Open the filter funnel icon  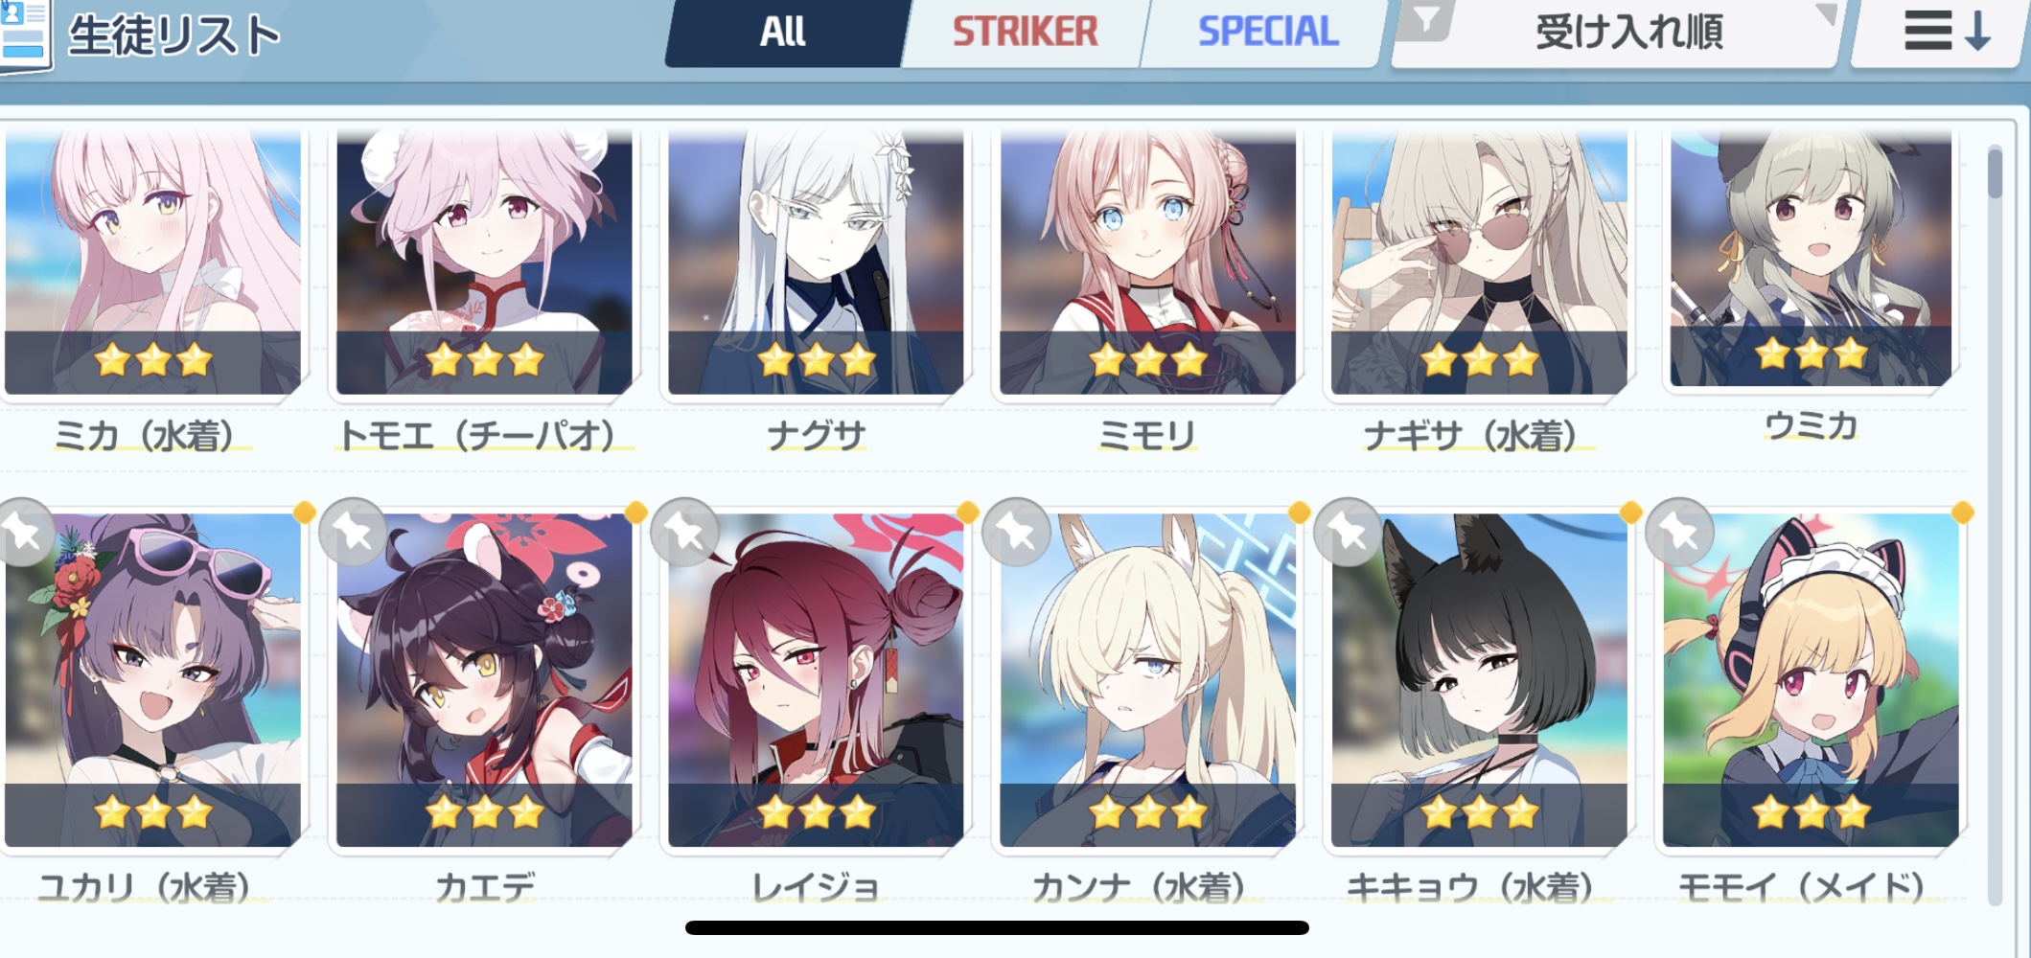[1427, 19]
